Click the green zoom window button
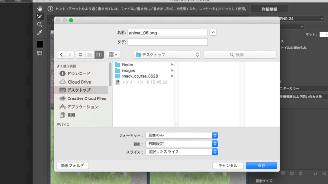The image size is (328, 184). click(71, 20)
